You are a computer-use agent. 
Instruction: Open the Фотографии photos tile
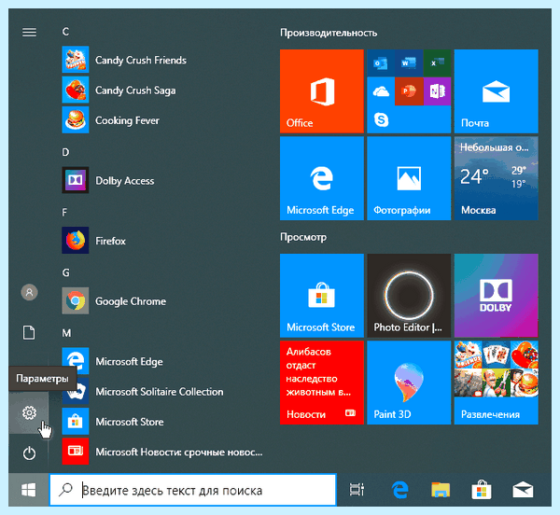(409, 178)
